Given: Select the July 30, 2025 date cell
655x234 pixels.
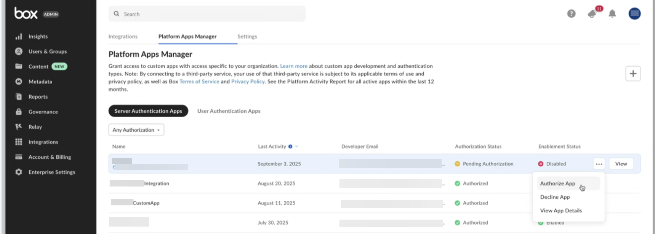Looking at the screenshot, I should tap(274, 223).
